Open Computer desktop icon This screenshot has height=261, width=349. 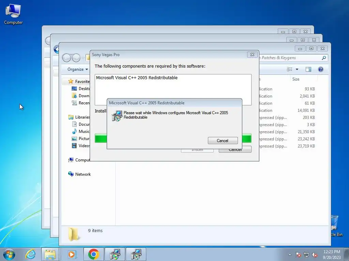tap(13, 14)
